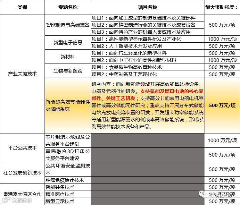Click "500 万元/项" in 新型显示技术 row
This screenshot has height=205, width=240.
[222, 201]
